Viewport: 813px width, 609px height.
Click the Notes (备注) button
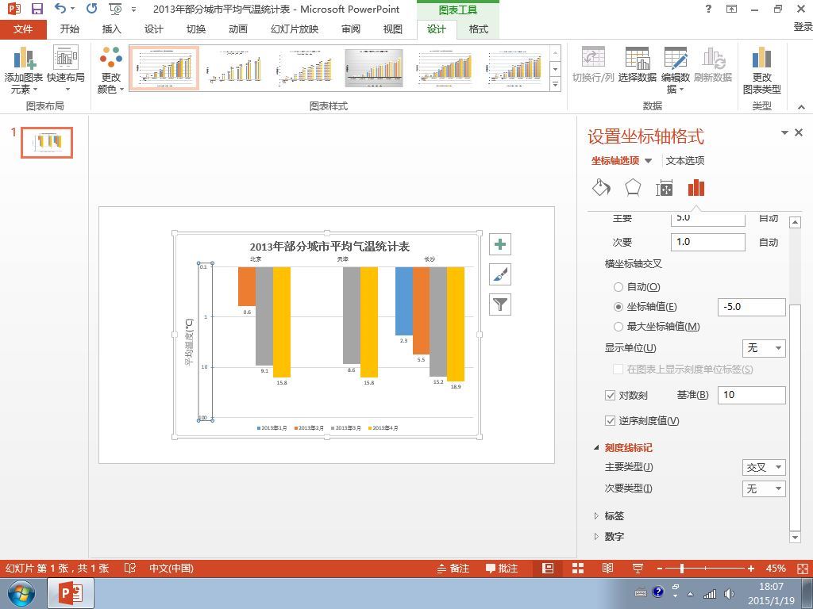453,568
